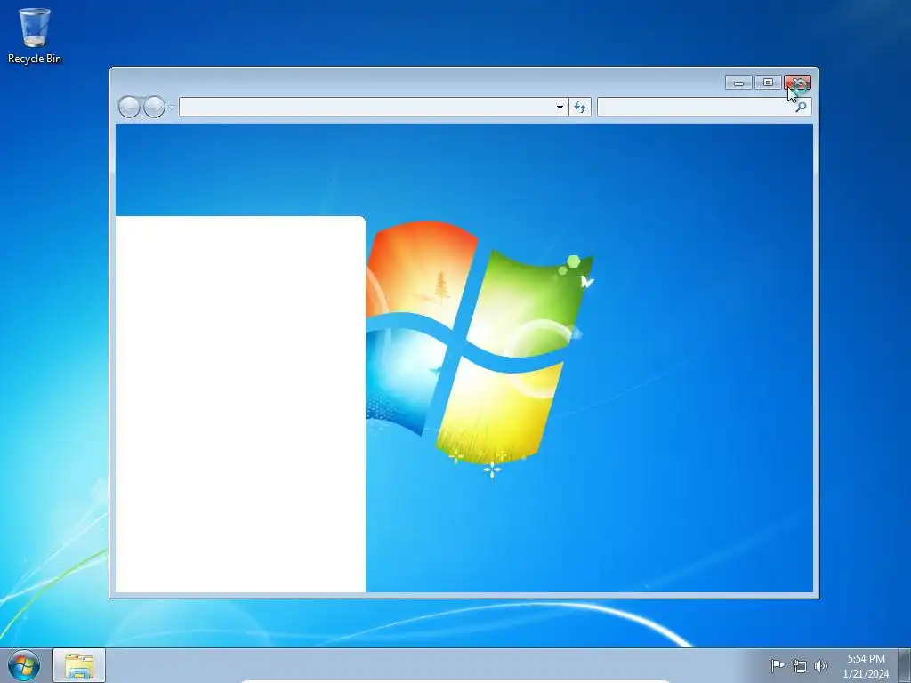Open the volume speaker tray icon
The height and width of the screenshot is (683, 911).
point(821,665)
